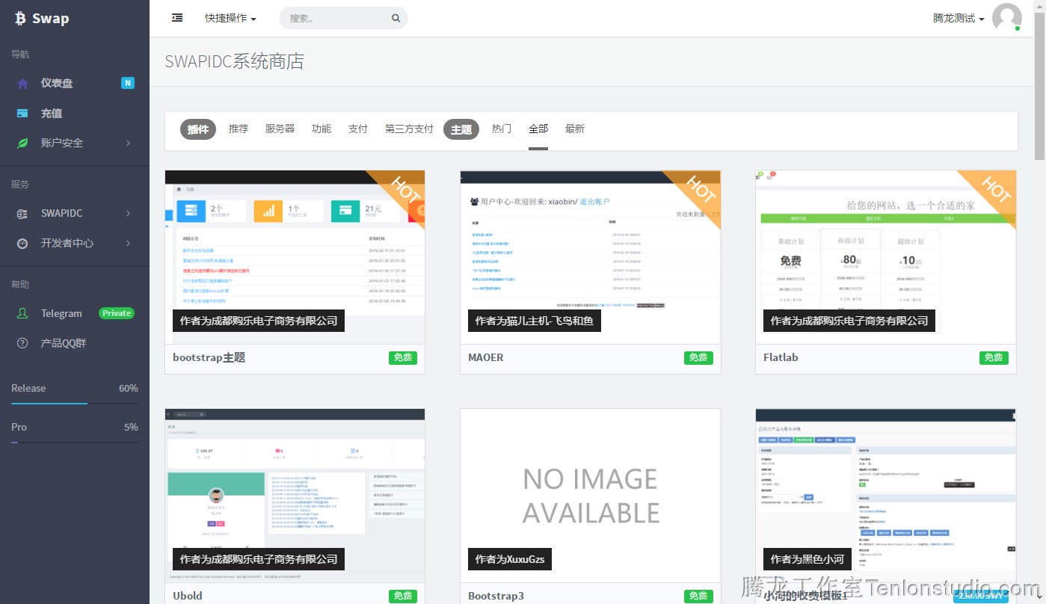
Task: Click the 仪表盘 home icon
Action: [23, 84]
